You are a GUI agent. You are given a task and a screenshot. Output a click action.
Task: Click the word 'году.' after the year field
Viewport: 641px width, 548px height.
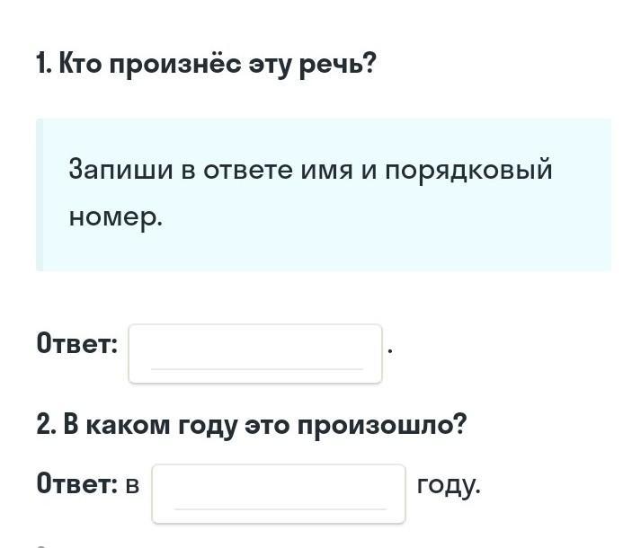pyautogui.click(x=449, y=484)
